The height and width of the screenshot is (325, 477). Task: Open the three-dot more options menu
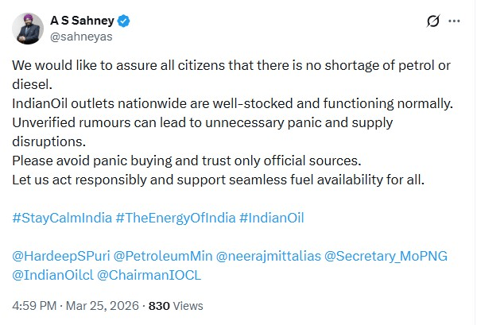(459, 21)
